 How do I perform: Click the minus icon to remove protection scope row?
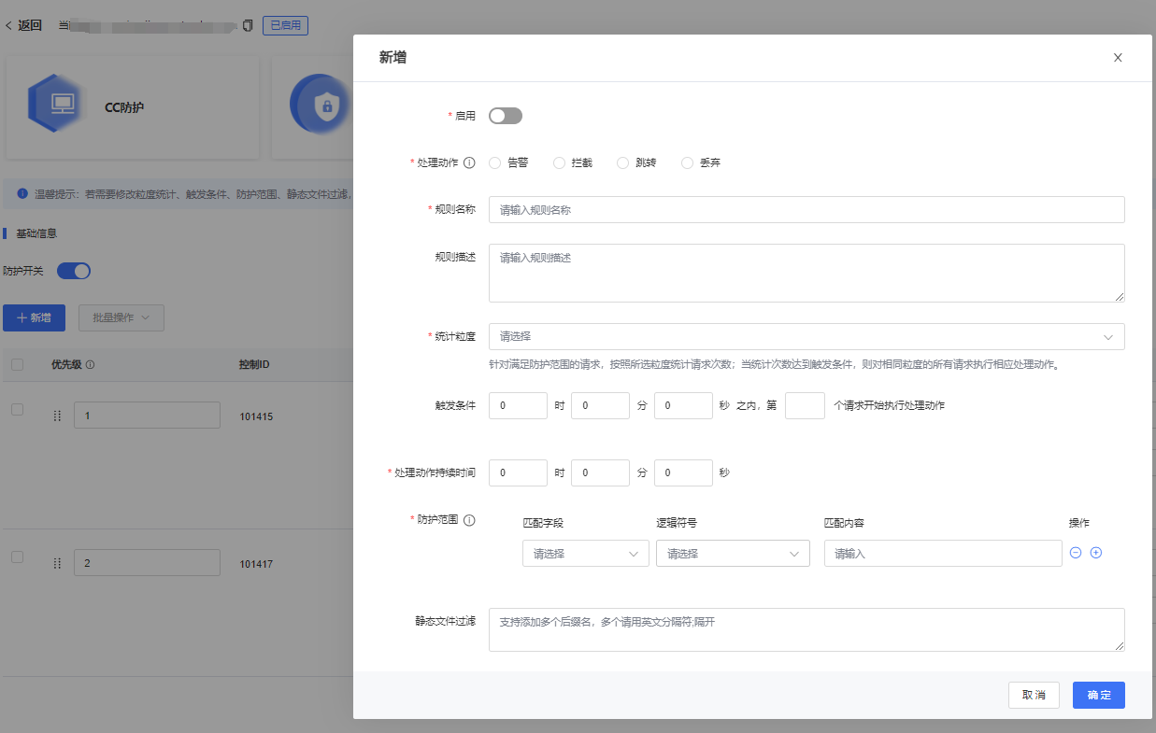pyautogui.click(x=1076, y=553)
